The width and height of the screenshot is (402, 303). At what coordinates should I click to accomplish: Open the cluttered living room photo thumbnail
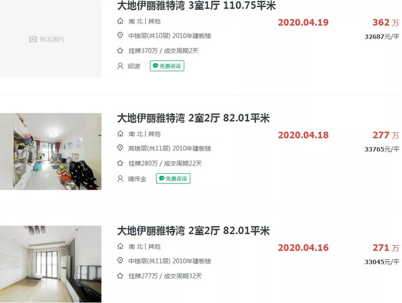(x=51, y=152)
